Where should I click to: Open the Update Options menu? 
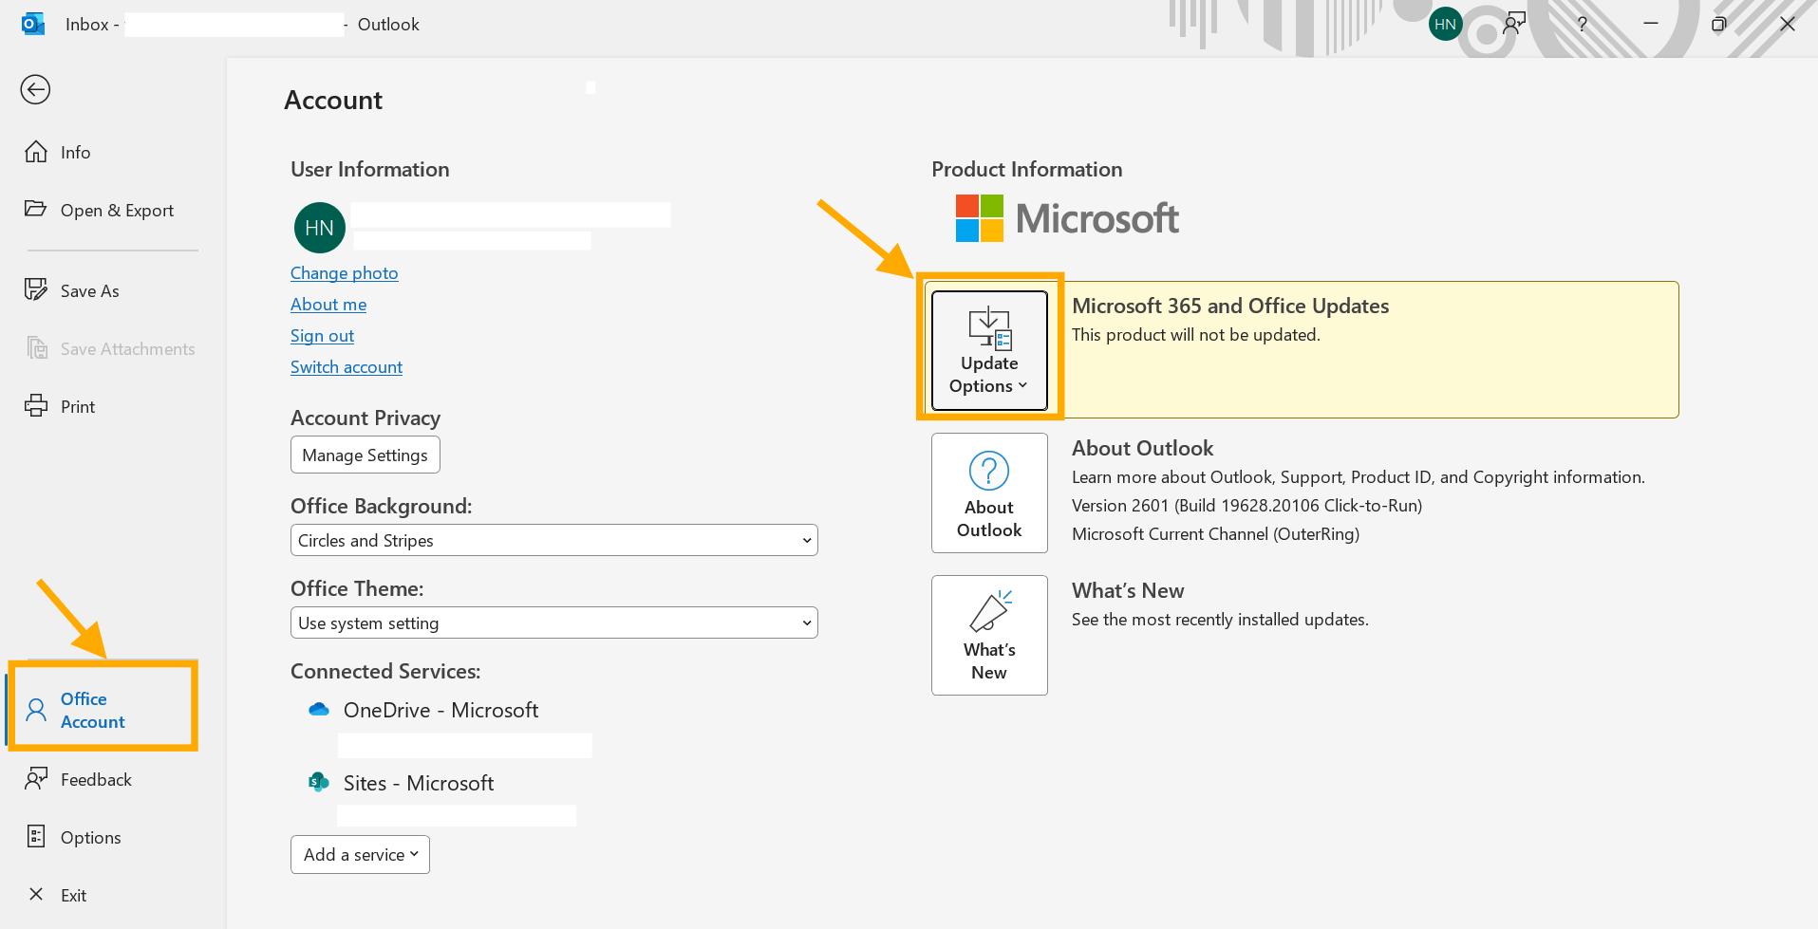tap(989, 350)
